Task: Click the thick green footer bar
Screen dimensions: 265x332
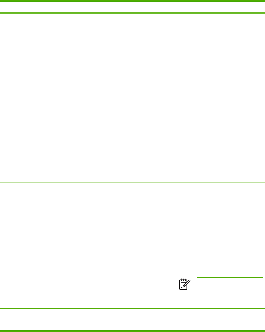Action: point(133,331)
